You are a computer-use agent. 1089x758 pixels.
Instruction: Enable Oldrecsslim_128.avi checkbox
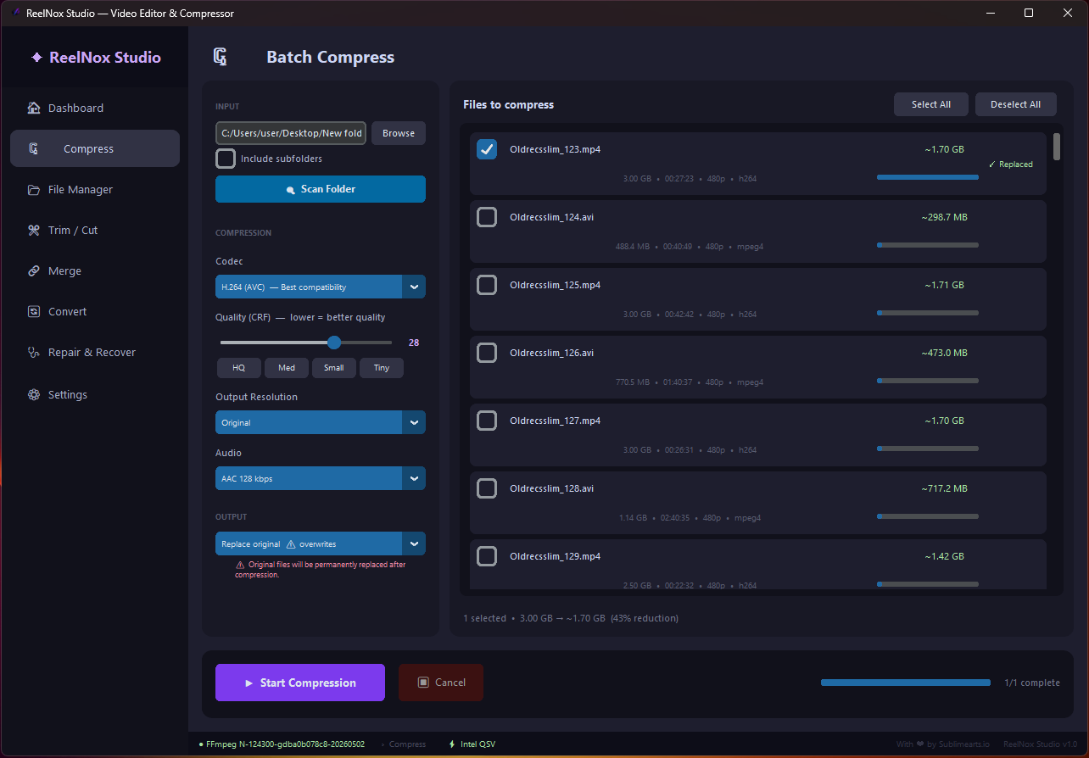pyautogui.click(x=487, y=488)
